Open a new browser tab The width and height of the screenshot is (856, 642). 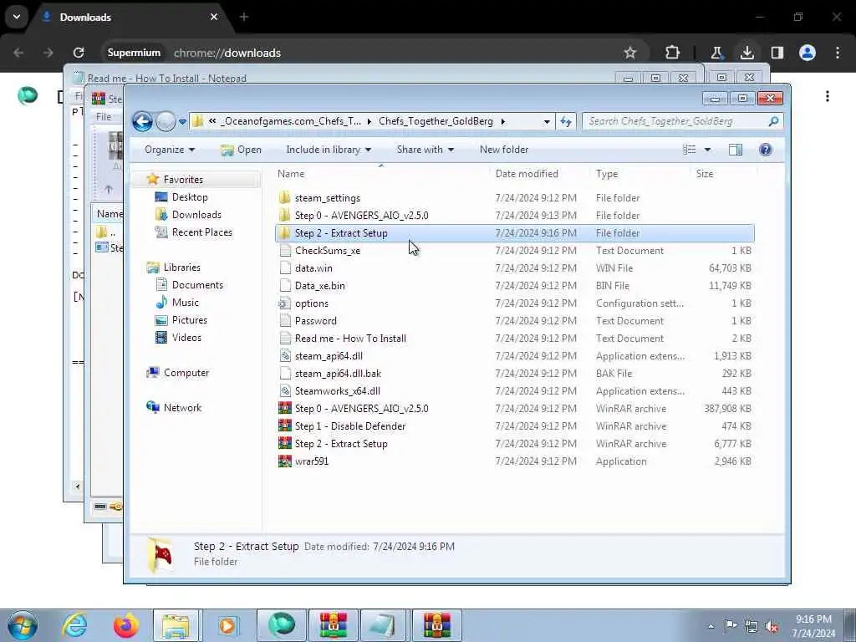pyautogui.click(x=244, y=18)
